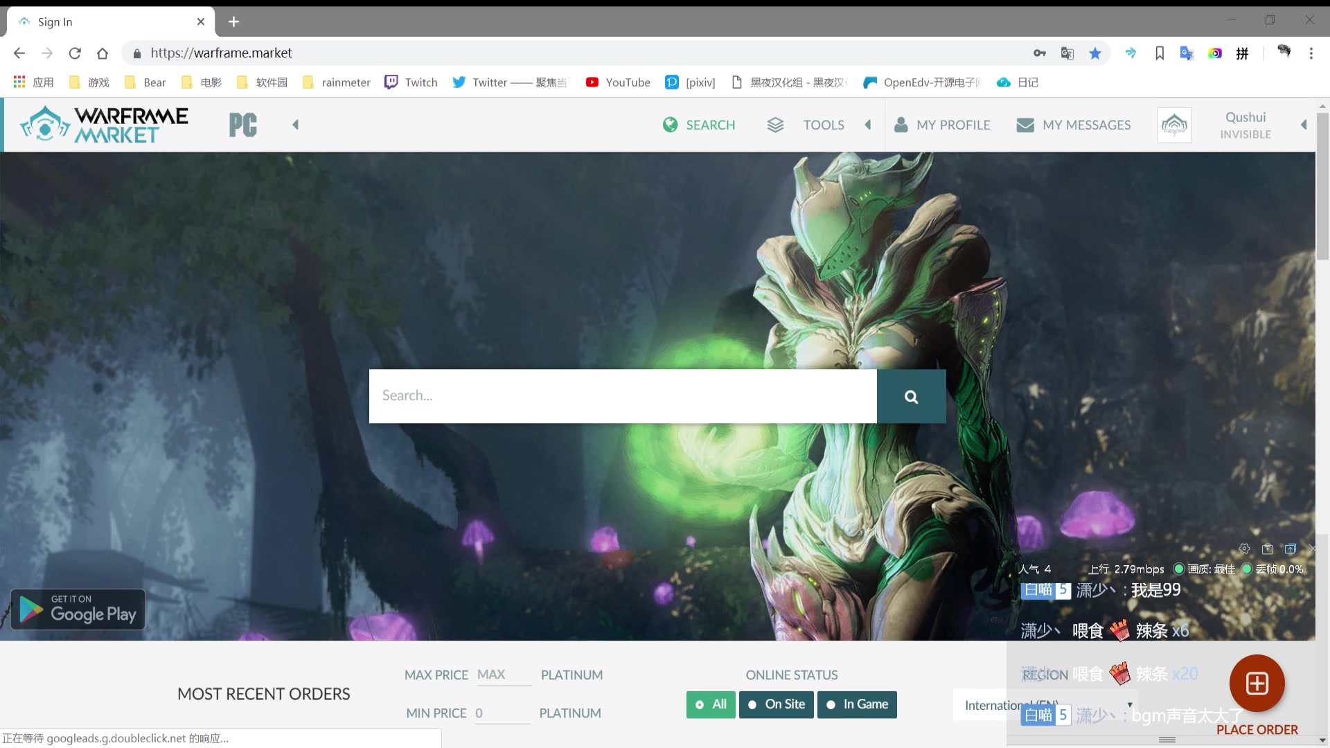Image resolution: width=1330 pixels, height=748 pixels.
Task: Open the Twitch bookmark
Action: [x=411, y=82]
